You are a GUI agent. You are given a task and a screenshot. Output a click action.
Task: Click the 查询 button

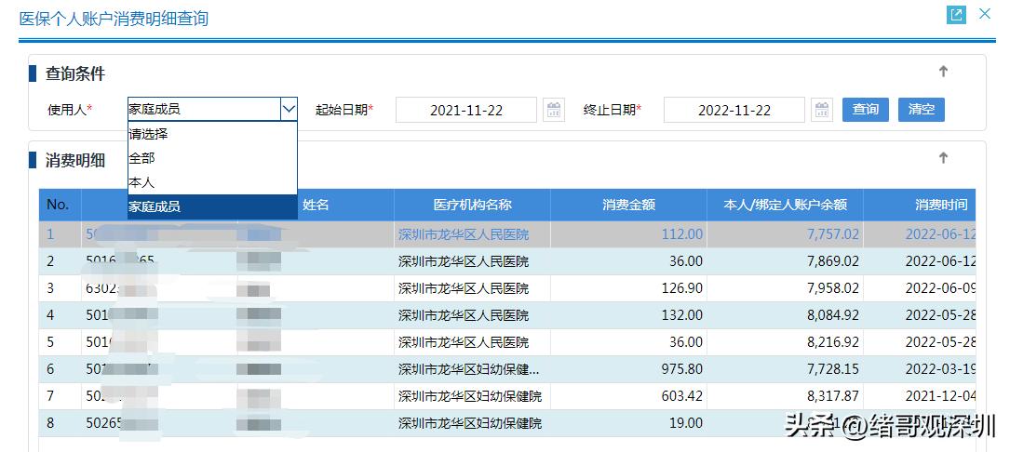(865, 110)
